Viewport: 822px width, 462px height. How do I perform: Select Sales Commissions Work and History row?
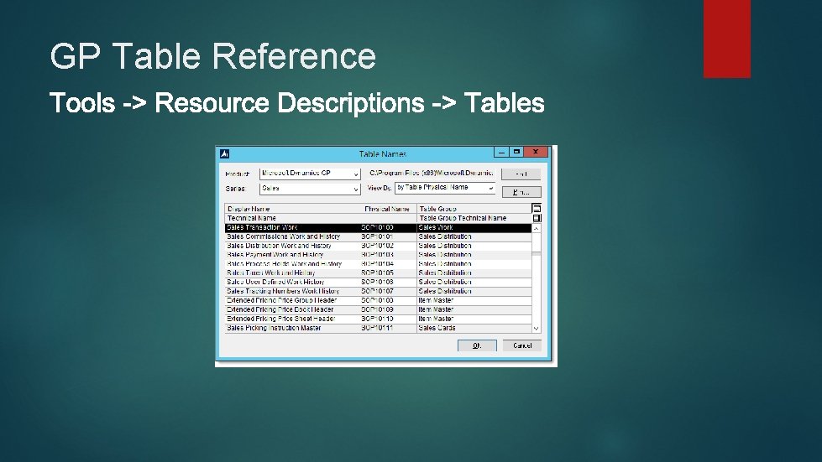tap(378, 236)
